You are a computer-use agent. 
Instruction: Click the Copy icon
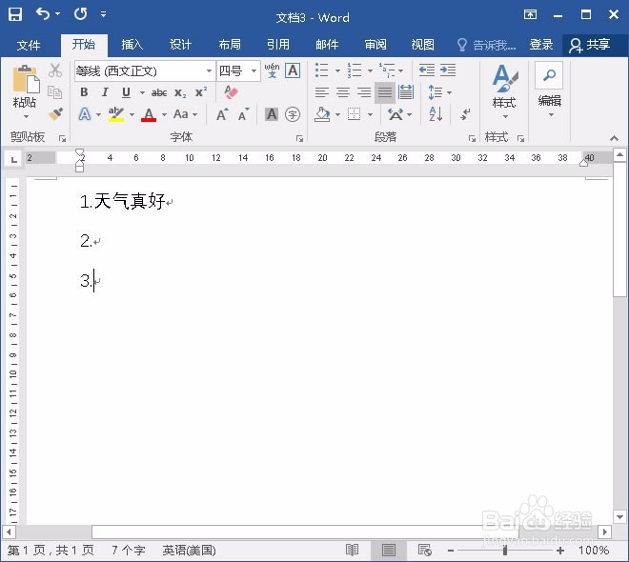[x=55, y=92]
